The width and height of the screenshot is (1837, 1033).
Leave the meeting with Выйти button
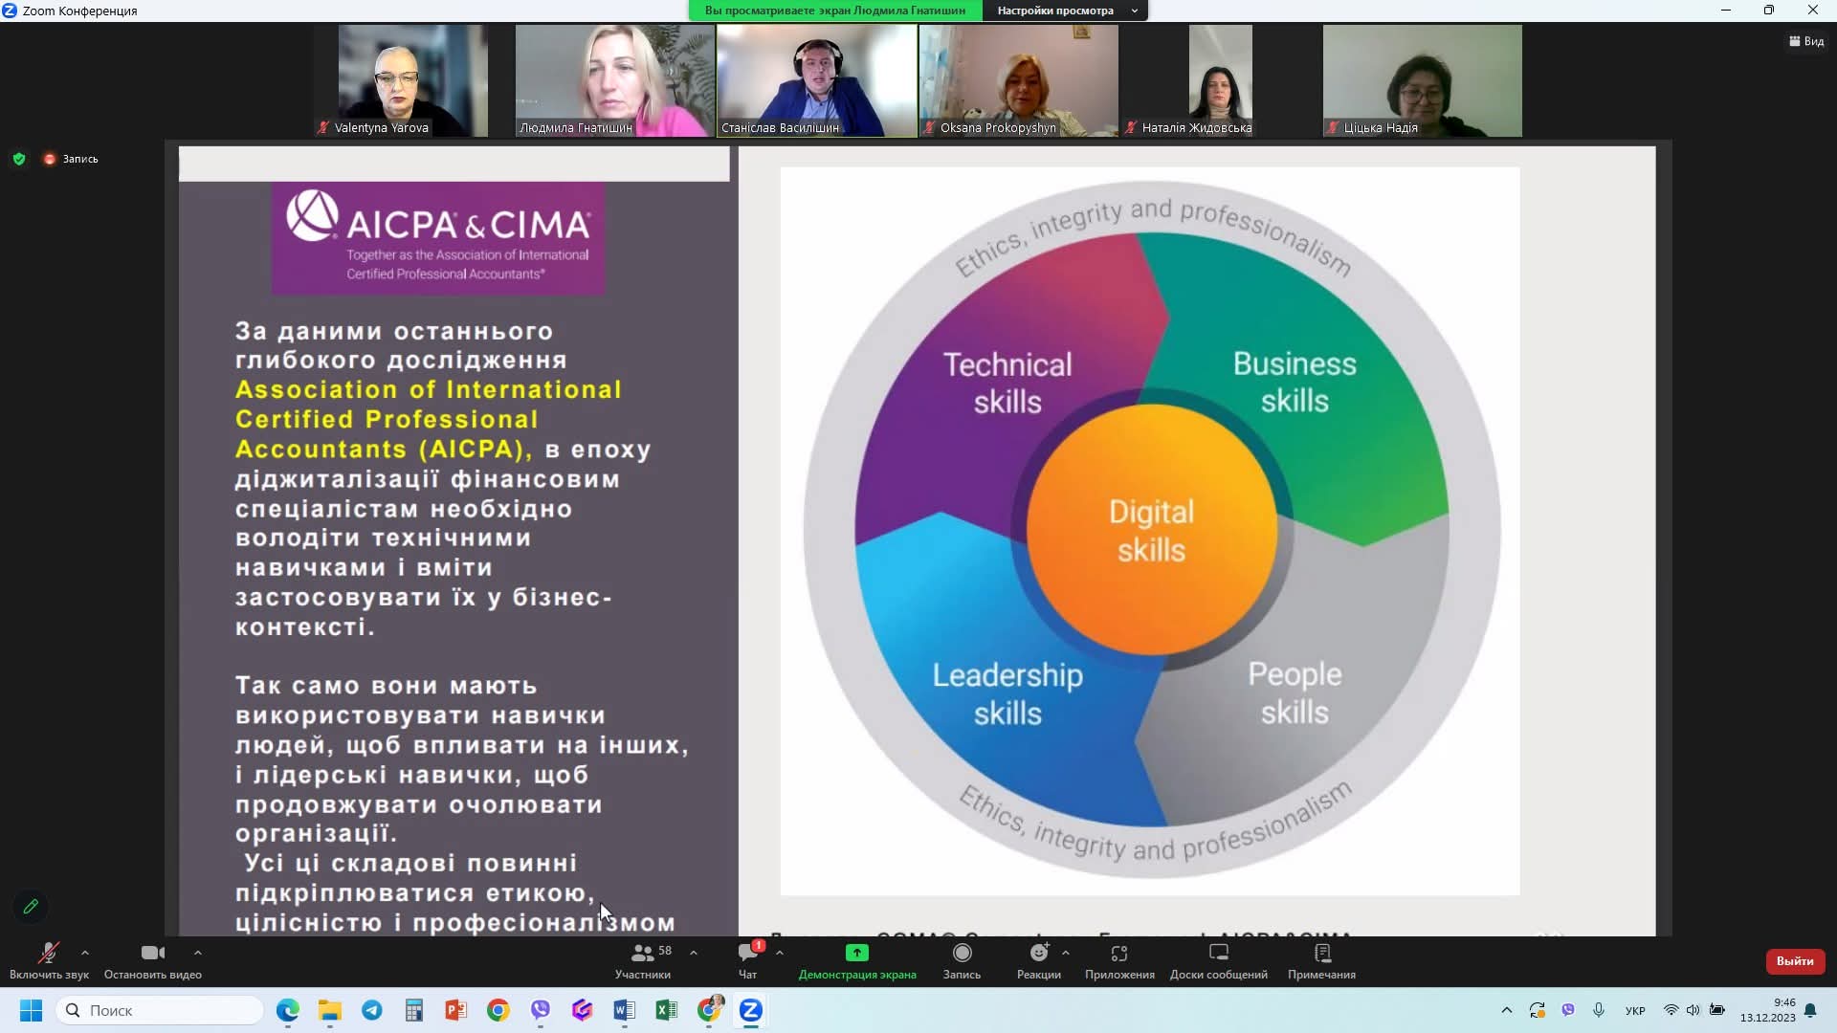(x=1795, y=961)
